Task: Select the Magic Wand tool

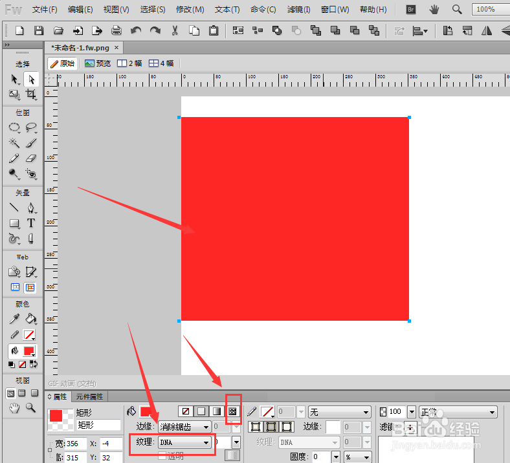Action: point(14,143)
